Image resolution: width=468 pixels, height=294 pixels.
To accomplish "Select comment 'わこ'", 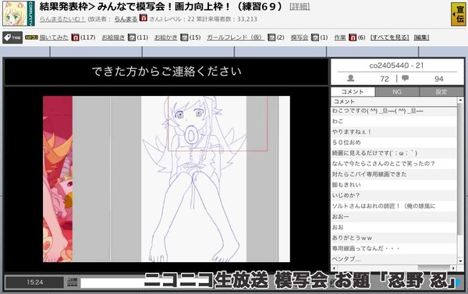I will pyautogui.click(x=394, y=122).
